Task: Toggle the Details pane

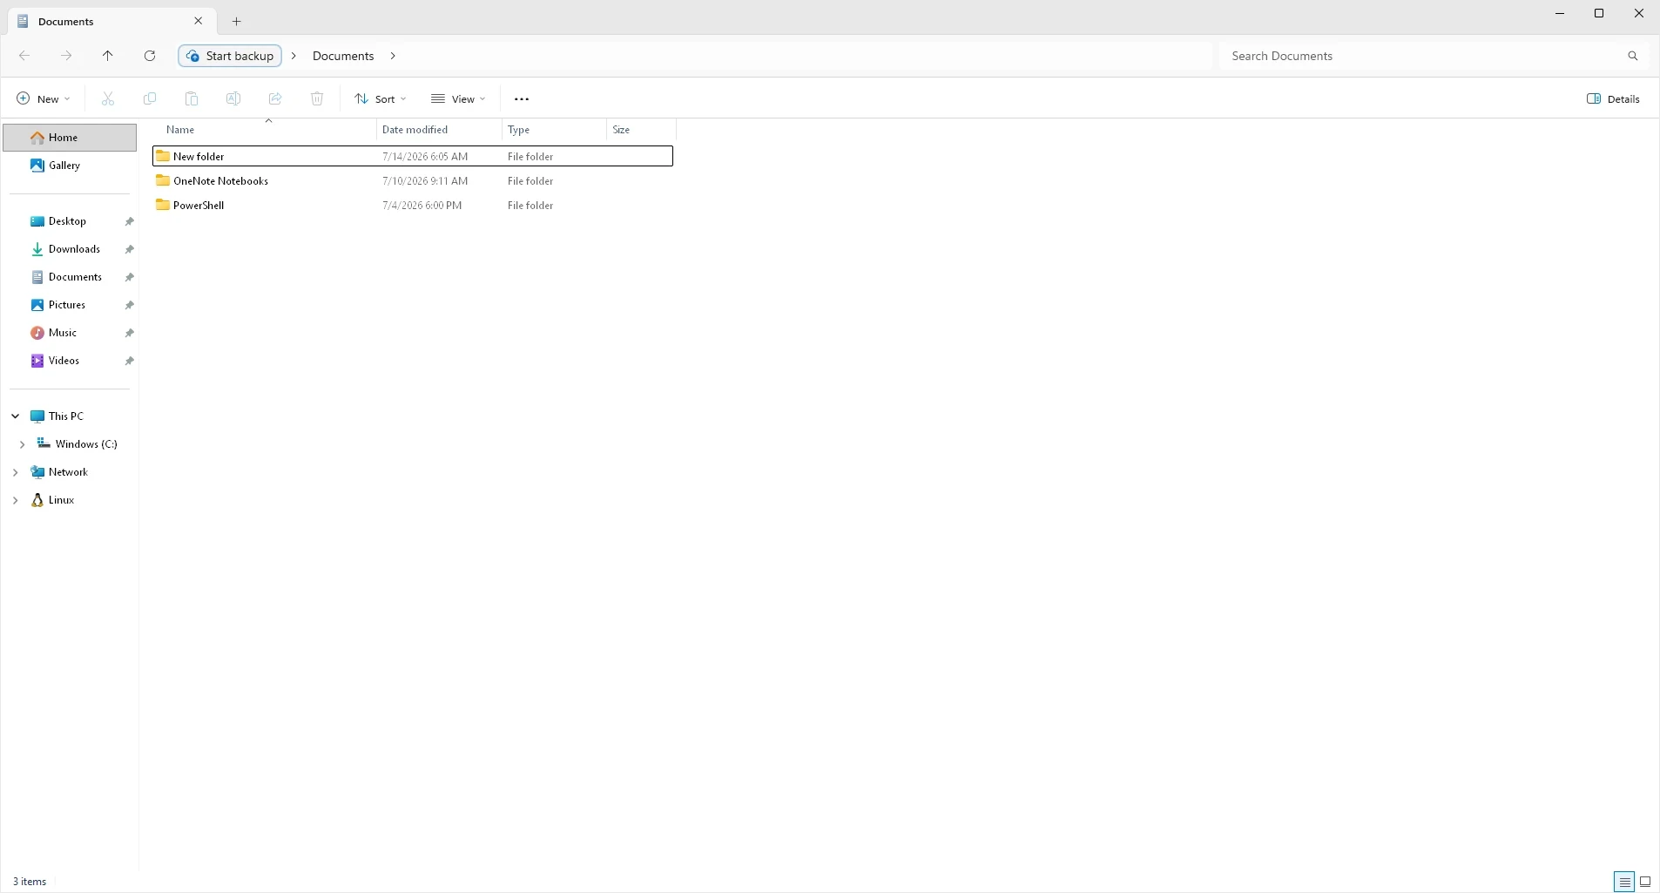Action: (1614, 99)
